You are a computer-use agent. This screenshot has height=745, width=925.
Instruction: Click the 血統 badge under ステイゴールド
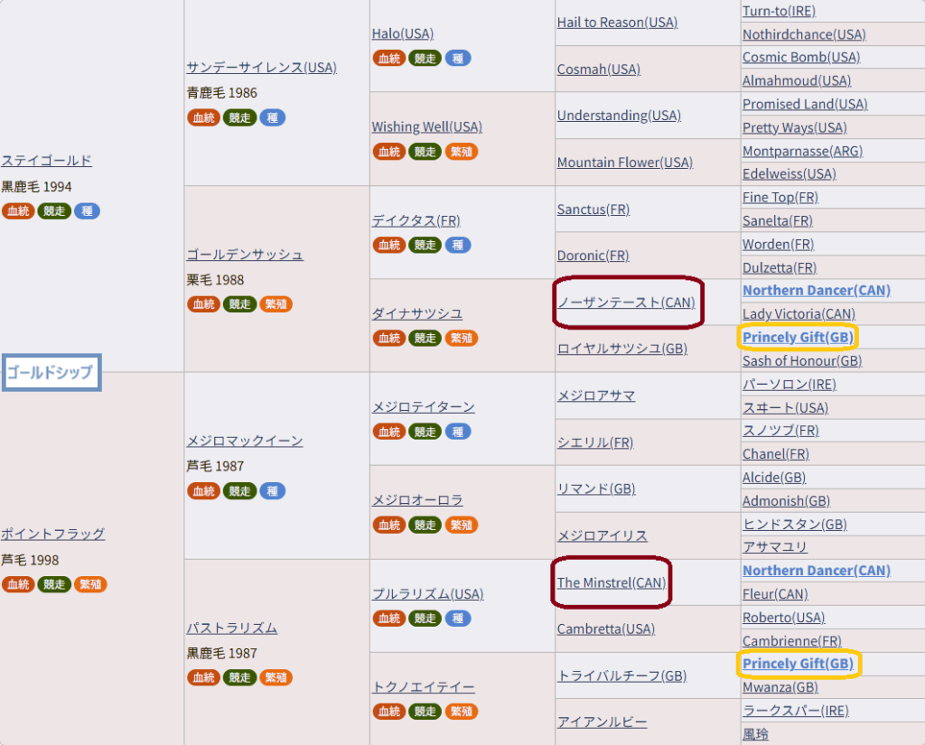[x=17, y=211]
